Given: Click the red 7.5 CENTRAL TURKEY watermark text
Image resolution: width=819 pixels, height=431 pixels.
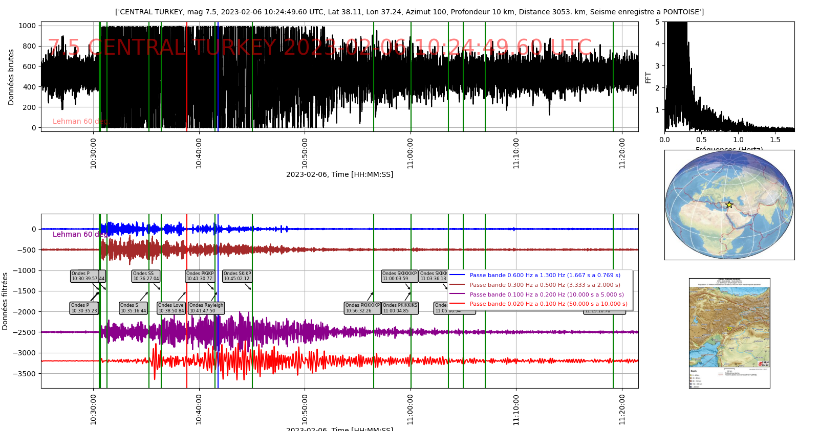Looking at the screenshot, I should point(320,48).
